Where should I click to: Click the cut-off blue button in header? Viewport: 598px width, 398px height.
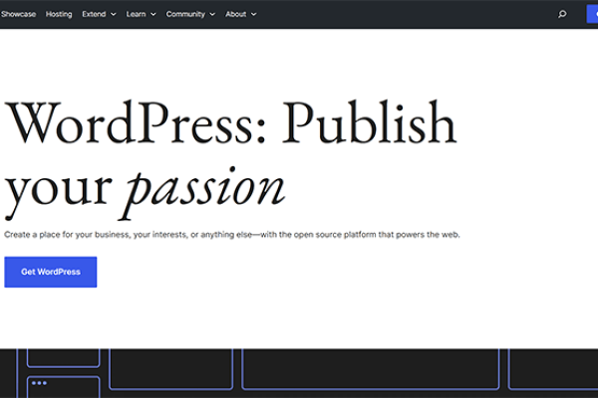click(x=592, y=15)
